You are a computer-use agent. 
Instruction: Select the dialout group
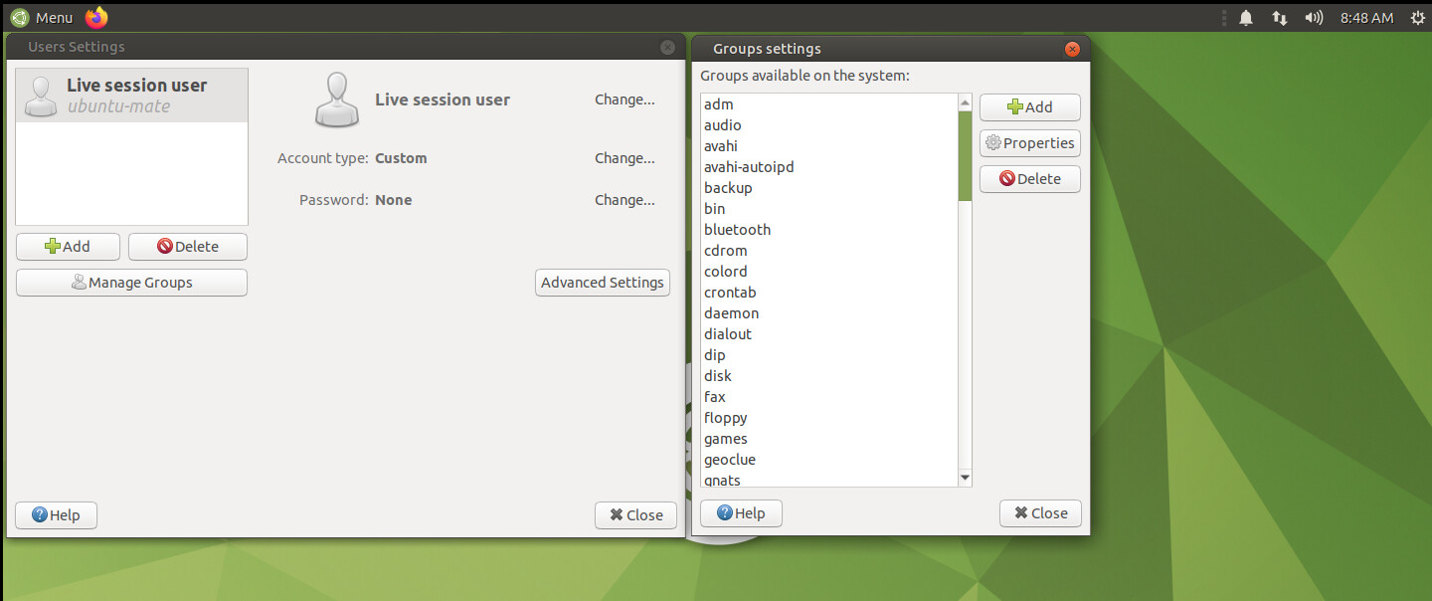click(x=829, y=334)
